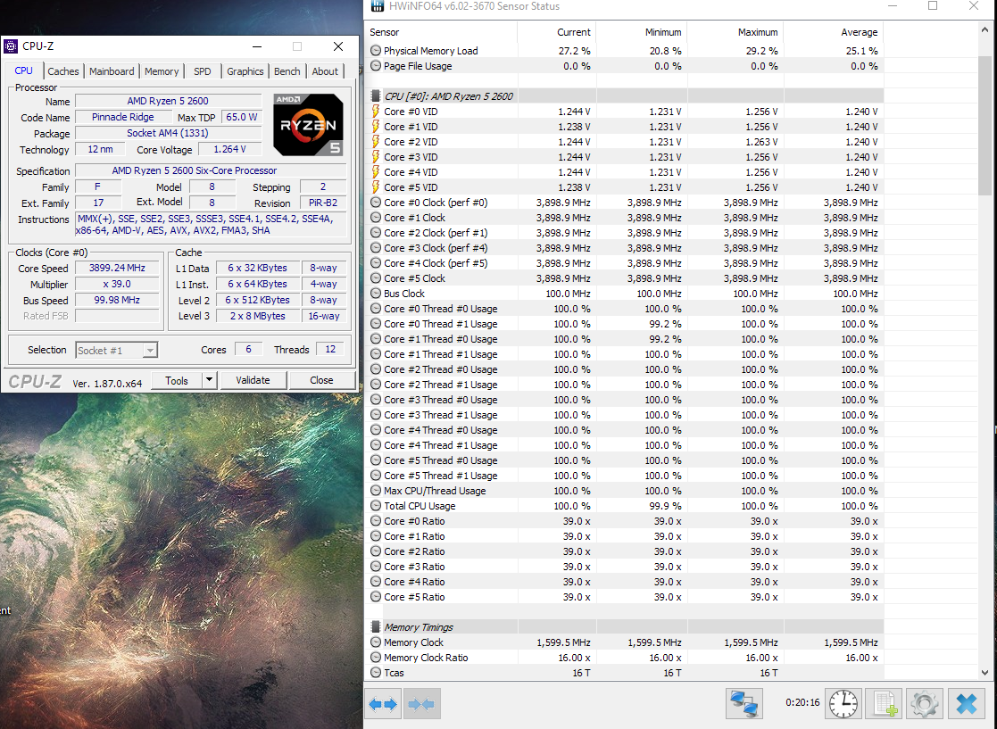Switch to the Caches tab in CPU-Z

(63, 71)
